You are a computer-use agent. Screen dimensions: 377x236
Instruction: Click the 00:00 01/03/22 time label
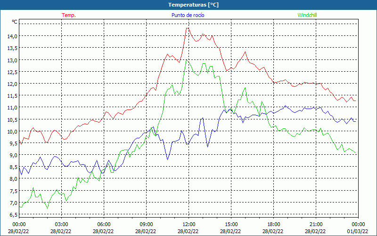pyautogui.click(x=358, y=228)
